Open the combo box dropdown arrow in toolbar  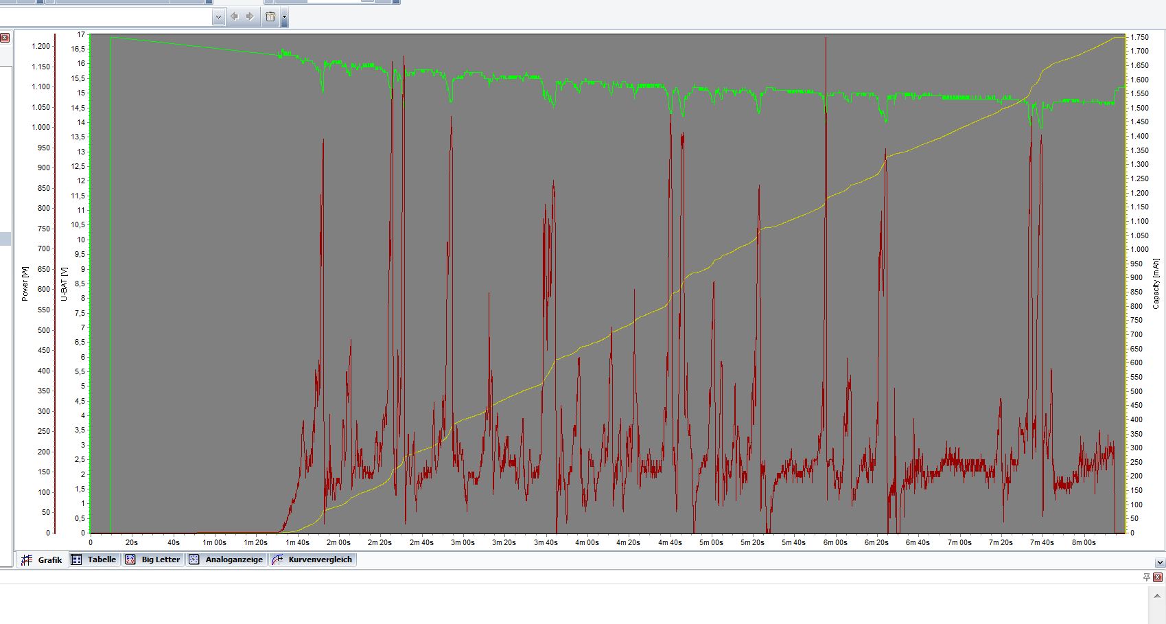[218, 17]
